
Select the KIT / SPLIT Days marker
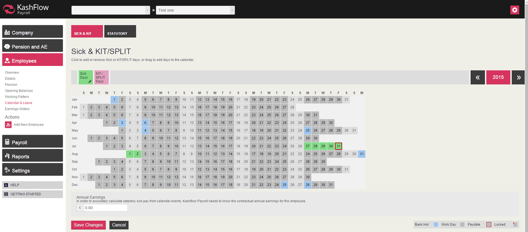coord(102,77)
